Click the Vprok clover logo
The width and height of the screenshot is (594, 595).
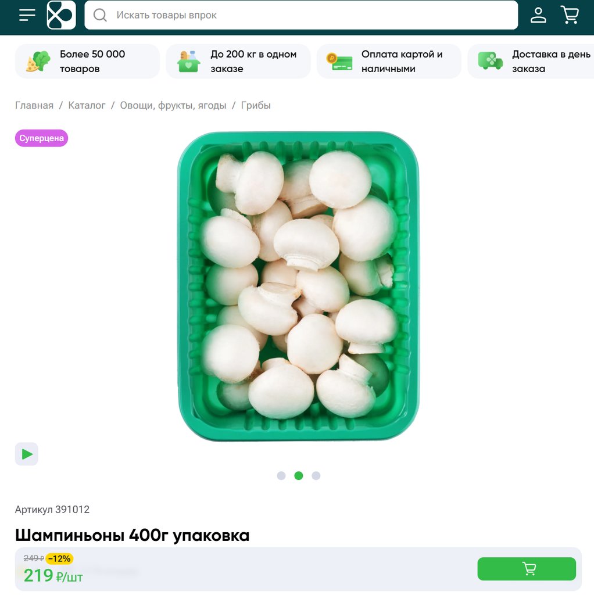tap(61, 15)
